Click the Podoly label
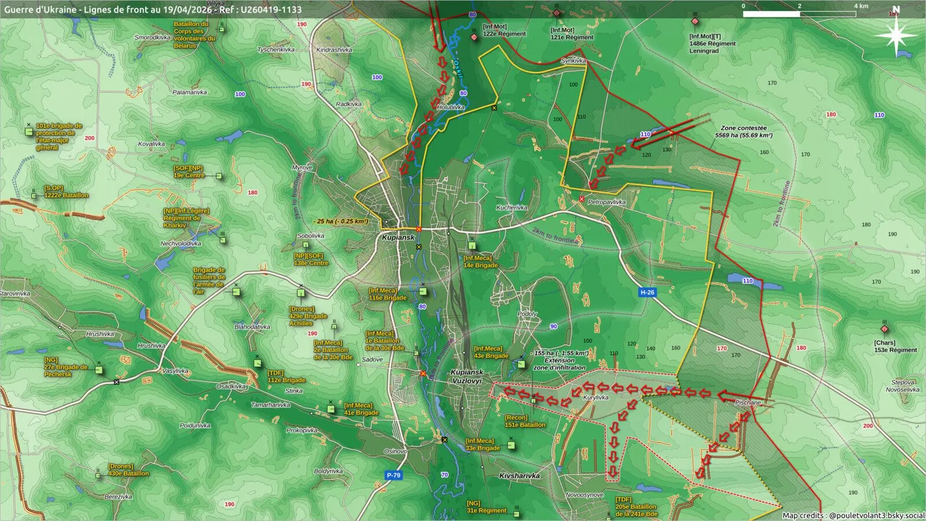The width and height of the screenshot is (926, 521). click(x=527, y=314)
